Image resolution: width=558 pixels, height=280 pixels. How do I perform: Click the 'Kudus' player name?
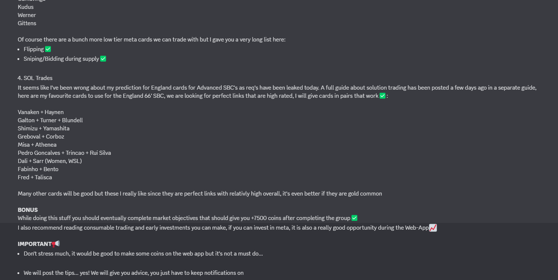[26, 7]
